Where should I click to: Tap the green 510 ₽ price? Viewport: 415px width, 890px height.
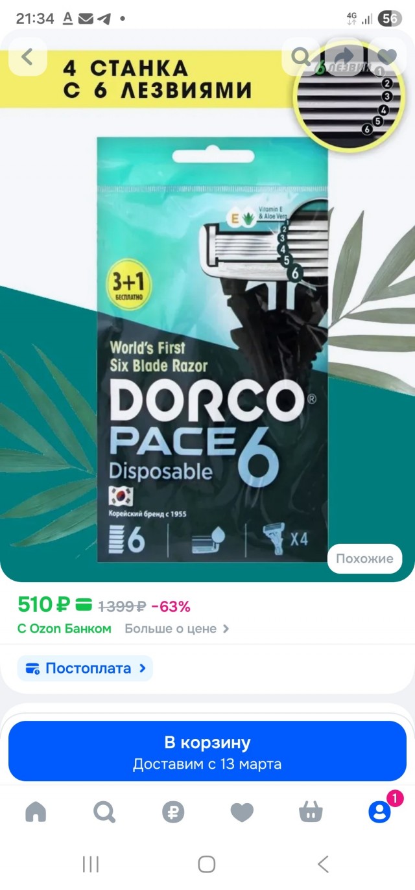pyautogui.click(x=43, y=605)
